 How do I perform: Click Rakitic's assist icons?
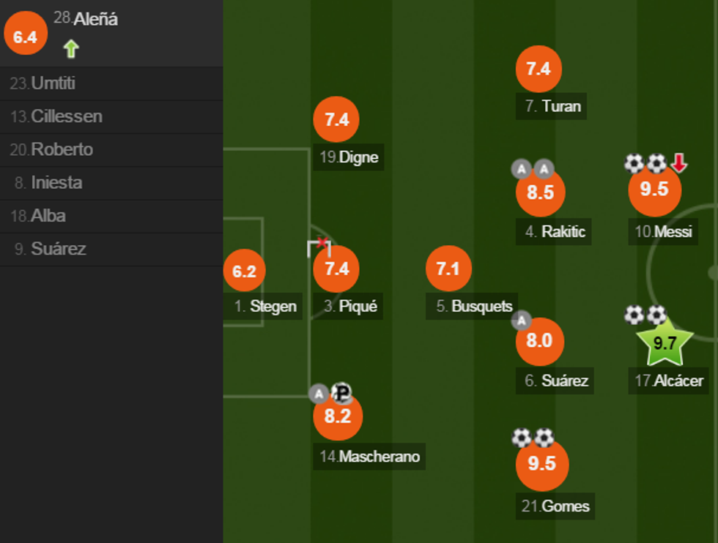[532, 170]
